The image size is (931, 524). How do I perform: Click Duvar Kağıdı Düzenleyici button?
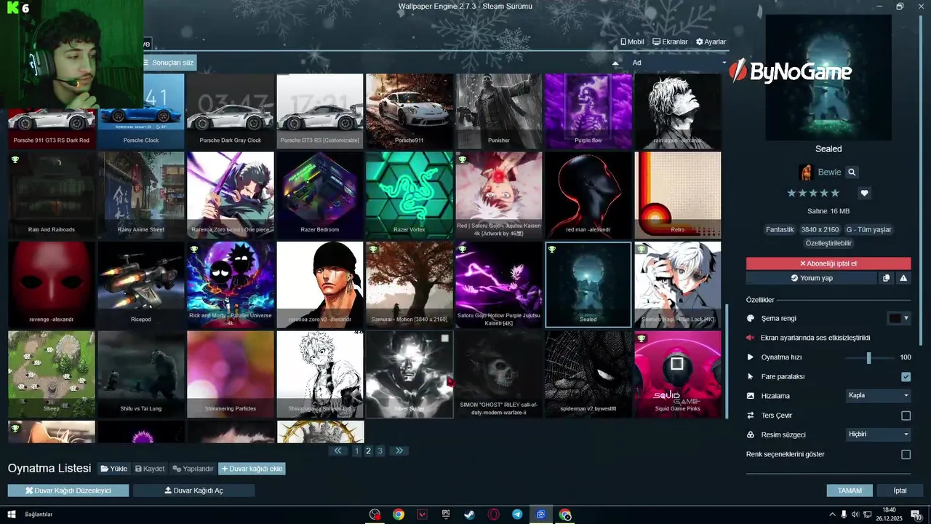68,491
